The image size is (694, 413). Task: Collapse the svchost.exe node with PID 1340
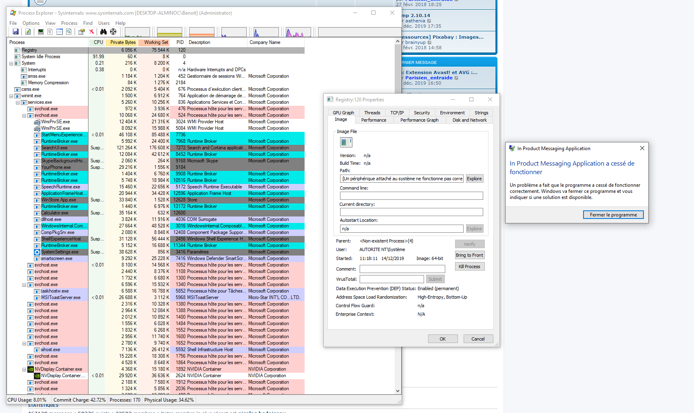click(24, 285)
